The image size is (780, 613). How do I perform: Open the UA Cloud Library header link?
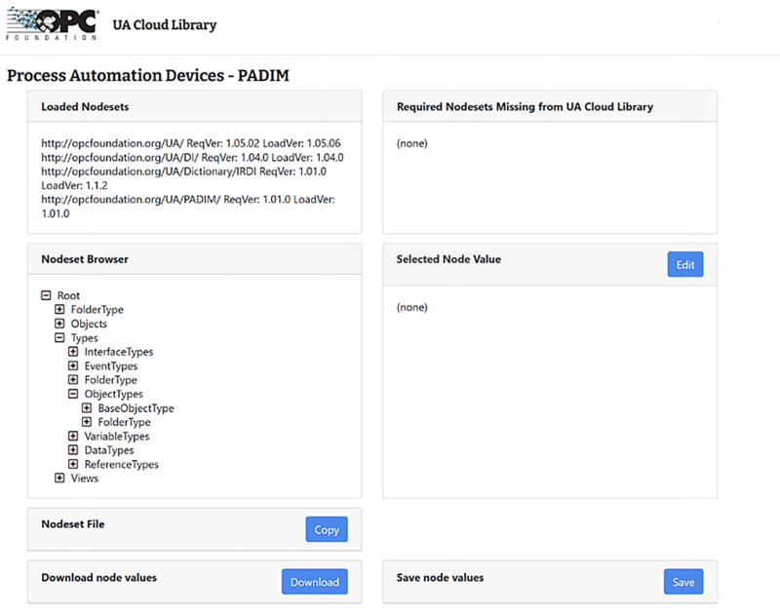pos(165,25)
